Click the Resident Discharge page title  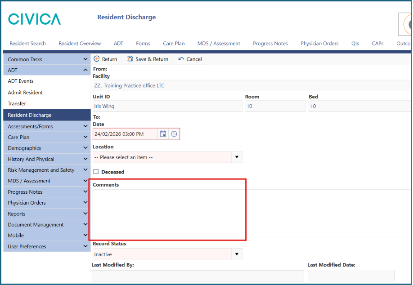coord(126,17)
